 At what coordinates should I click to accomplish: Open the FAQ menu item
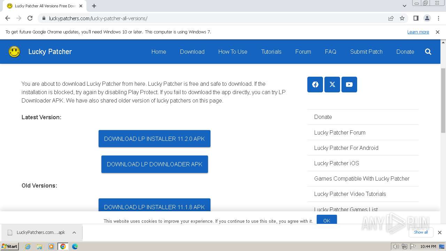point(330,52)
